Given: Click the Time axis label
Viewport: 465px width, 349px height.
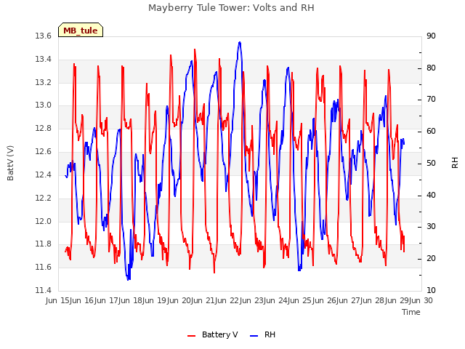Looking at the screenshot, I should coord(411,312).
